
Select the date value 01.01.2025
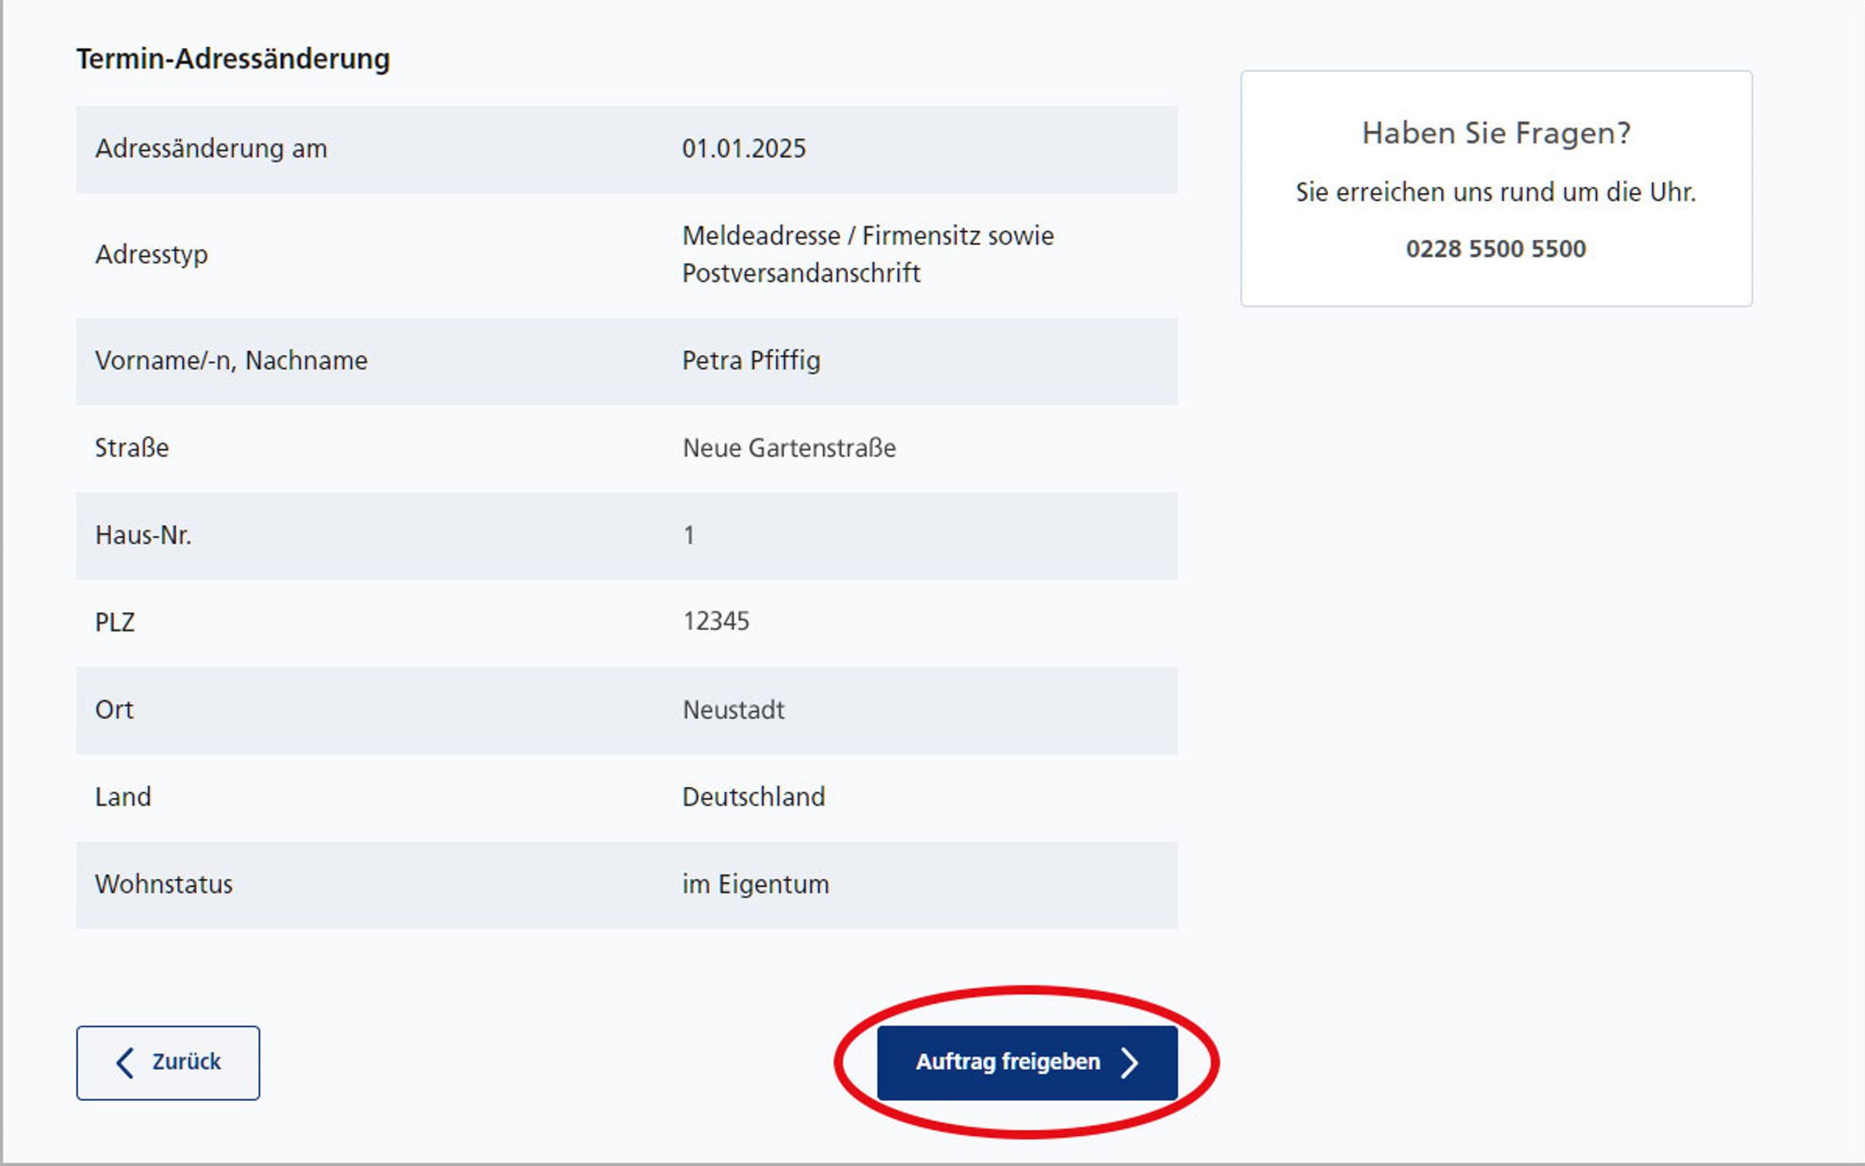[744, 148]
